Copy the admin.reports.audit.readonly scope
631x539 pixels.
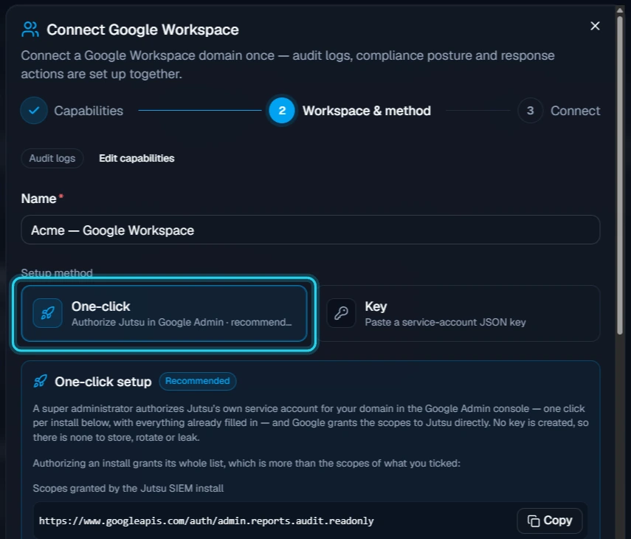pyautogui.click(x=550, y=521)
